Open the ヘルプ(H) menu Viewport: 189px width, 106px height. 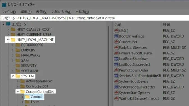(82, 12)
